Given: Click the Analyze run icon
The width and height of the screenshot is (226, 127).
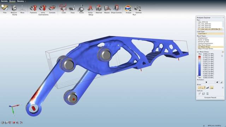Looking at the screenshot, I should tap(128, 8).
